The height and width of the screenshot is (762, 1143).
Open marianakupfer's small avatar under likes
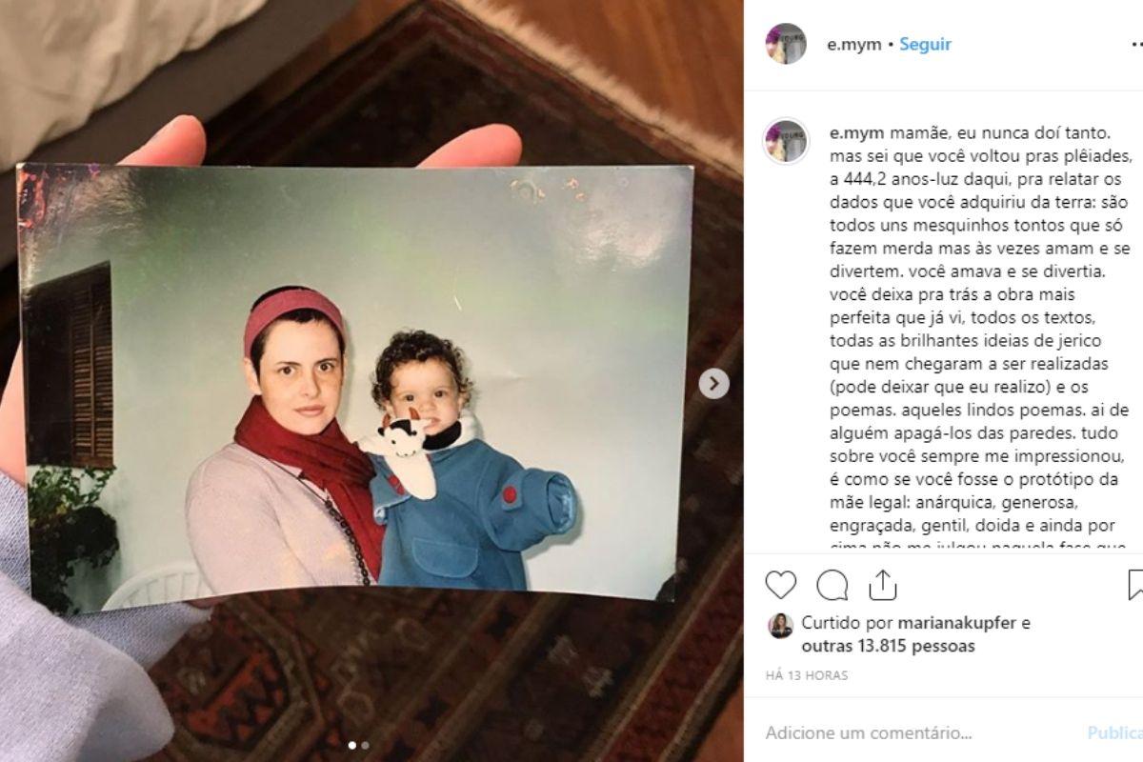click(781, 625)
